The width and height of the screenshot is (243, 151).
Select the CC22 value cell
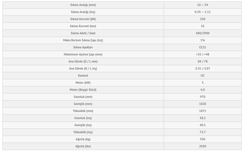(202, 48)
